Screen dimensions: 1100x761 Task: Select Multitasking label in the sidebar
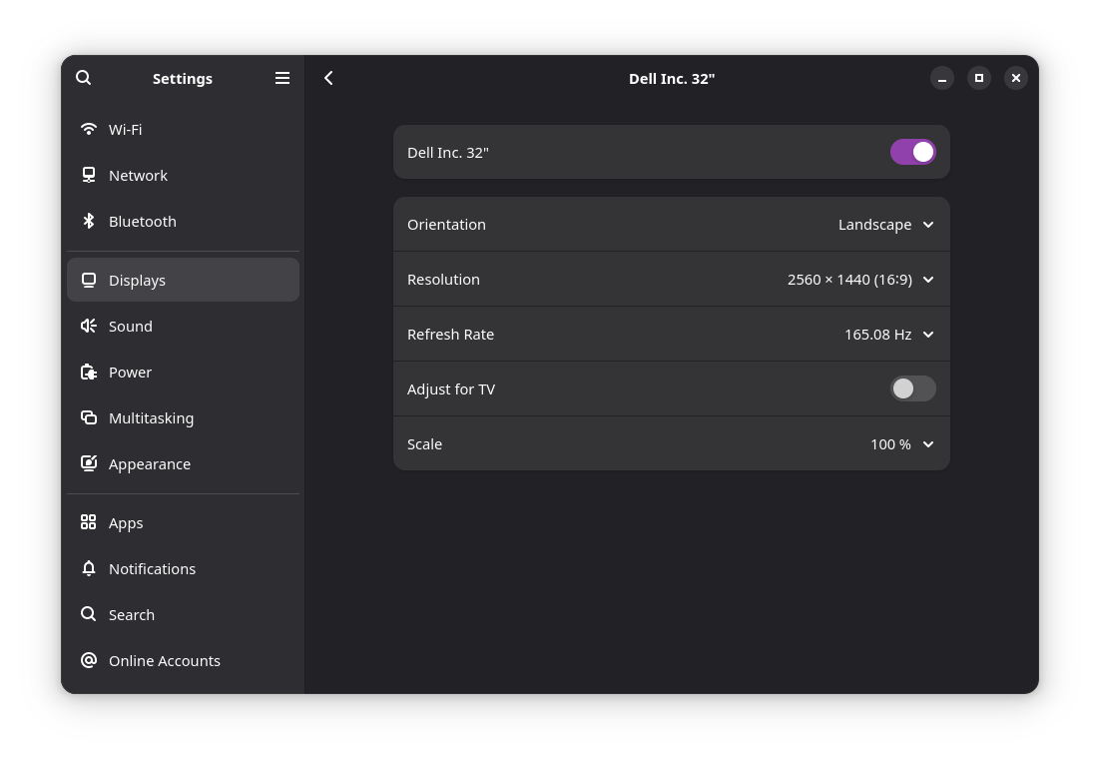[151, 418]
